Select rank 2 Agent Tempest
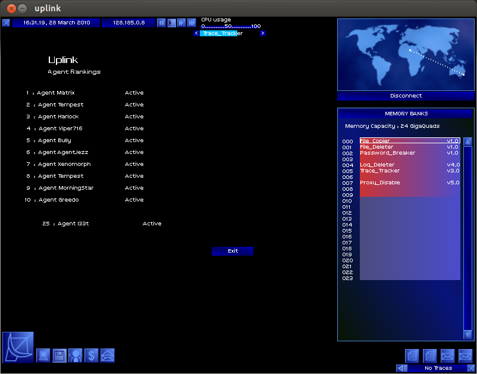Screen dimensions: 477x374 pyautogui.click(x=55, y=105)
